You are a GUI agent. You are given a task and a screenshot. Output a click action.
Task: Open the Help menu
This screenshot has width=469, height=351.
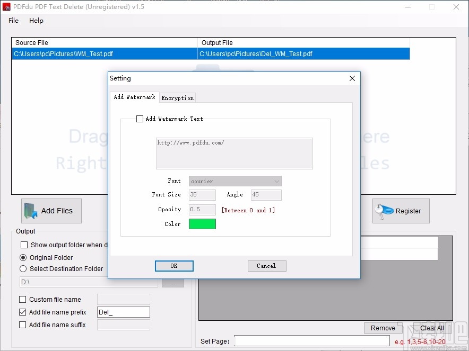click(x=36, y=21)
